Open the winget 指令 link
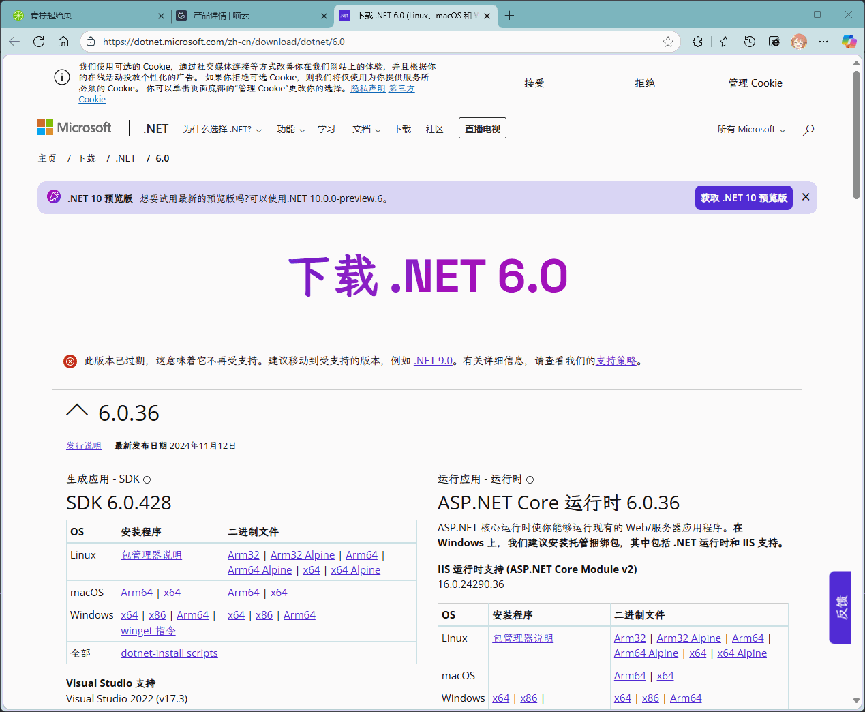Image resolution: width=865 pixels, height=712 pixels. coord(148,631)
